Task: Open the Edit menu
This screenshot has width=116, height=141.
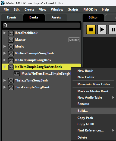Action: tap(17, 10)
